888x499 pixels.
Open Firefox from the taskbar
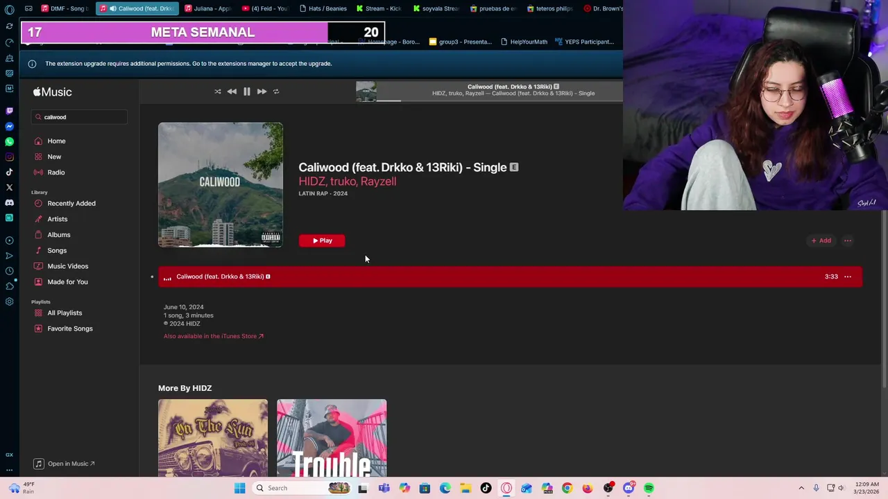click(588, 488)
